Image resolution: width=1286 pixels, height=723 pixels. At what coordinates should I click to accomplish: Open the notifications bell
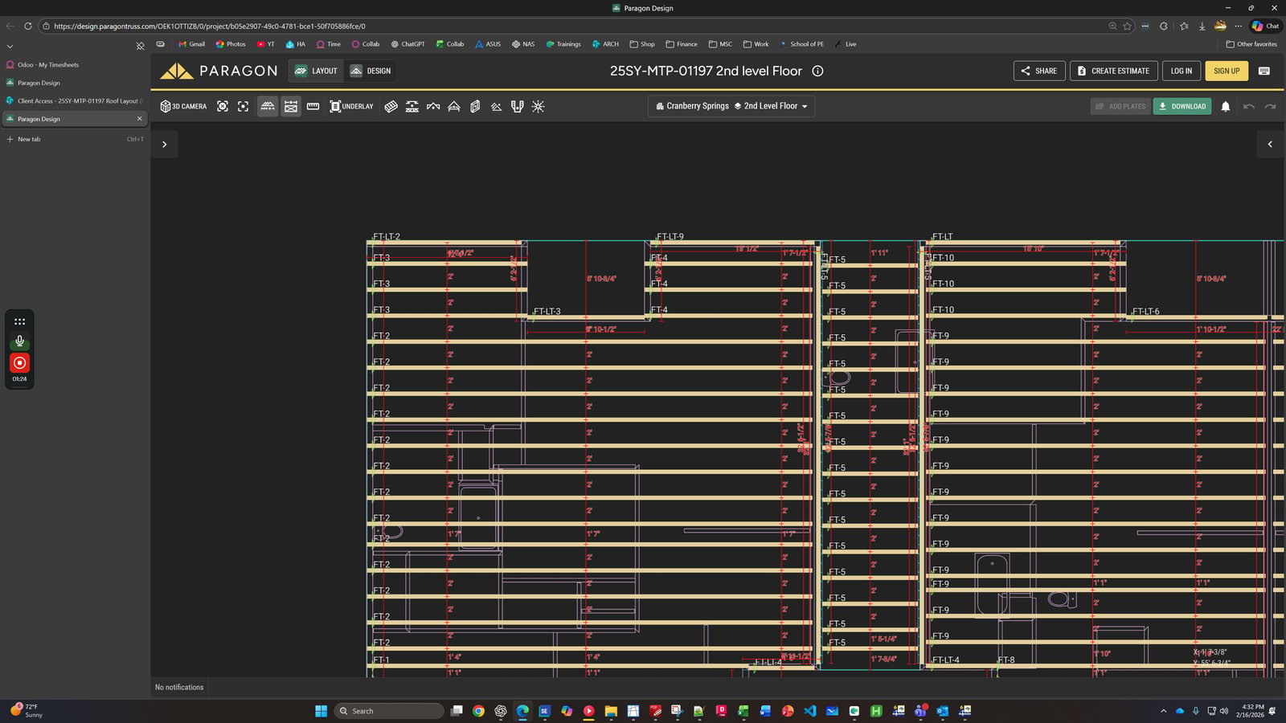1226,106
